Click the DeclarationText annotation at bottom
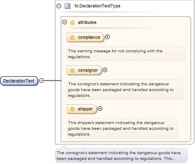The image size is (195, 164). (121, 155)
